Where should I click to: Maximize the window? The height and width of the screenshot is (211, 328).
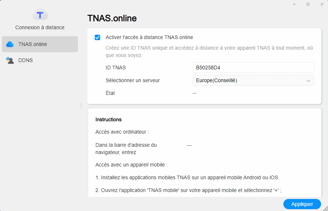(x=308, y=4)
